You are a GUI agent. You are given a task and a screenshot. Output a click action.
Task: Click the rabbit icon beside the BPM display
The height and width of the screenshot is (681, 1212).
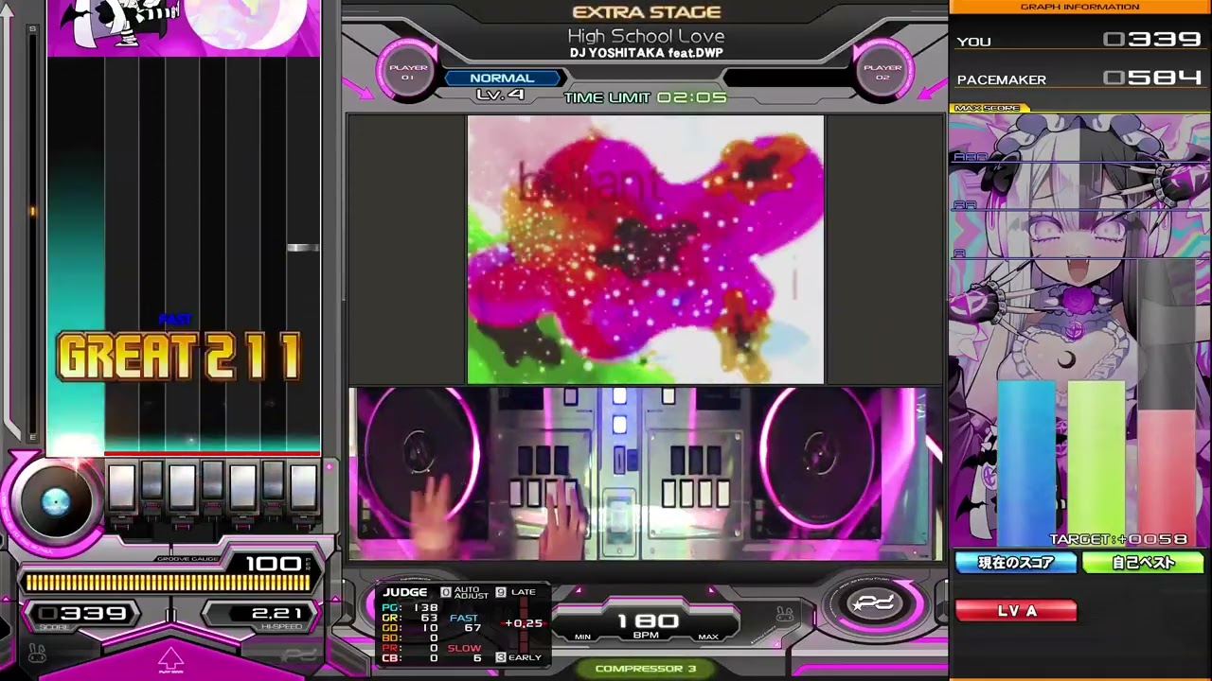tap(785, 616)
